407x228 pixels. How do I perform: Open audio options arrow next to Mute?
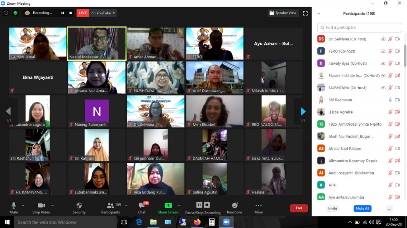[x=23, y=205]
